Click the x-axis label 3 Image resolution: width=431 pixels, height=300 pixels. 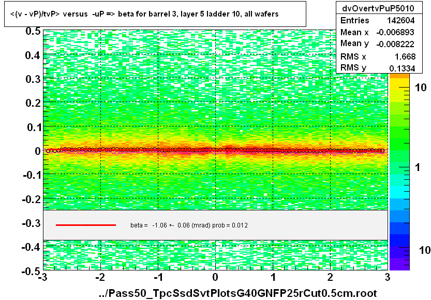pyautogui.click(x=388, y=277)
